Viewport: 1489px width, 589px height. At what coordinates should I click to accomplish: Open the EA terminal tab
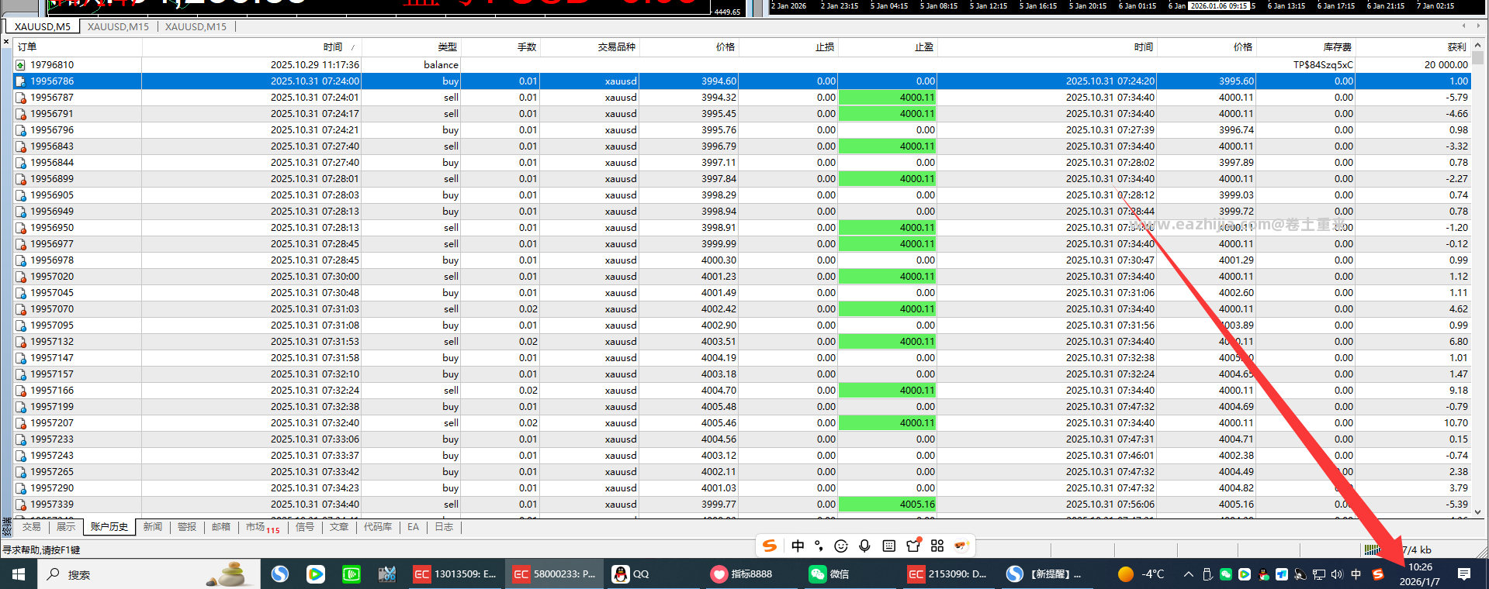pos(413,527)
